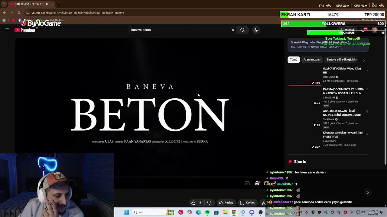
Task: Open options for Ozbi-"ASİ" video
Action: coord(367,69)
